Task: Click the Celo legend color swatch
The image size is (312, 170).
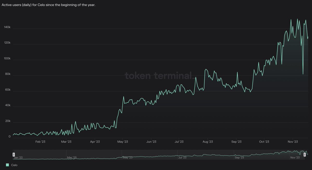Action: 7,165
